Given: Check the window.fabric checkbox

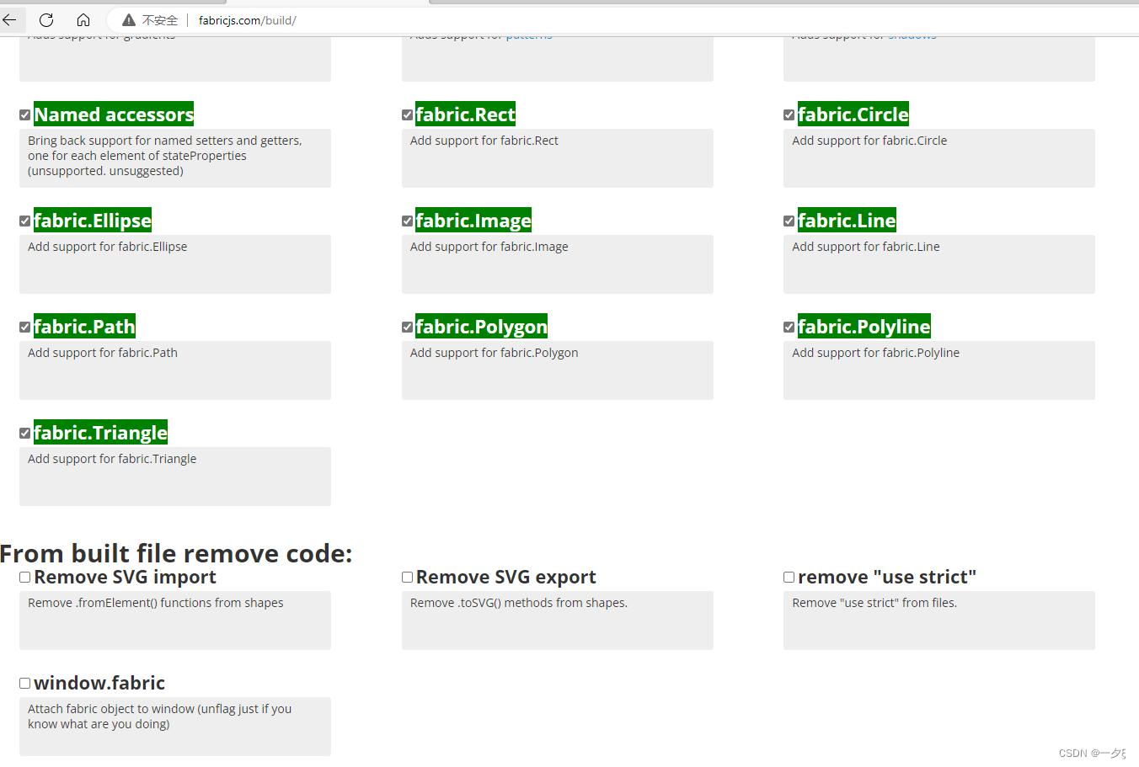Looking at the screenshot, I should tap(25, 684).
